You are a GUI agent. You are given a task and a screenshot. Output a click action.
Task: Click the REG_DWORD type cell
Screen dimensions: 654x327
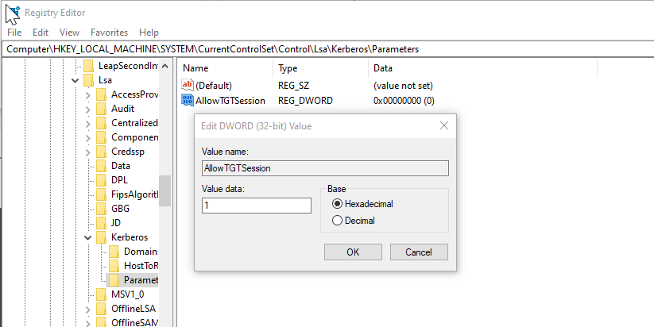[305, 100]
